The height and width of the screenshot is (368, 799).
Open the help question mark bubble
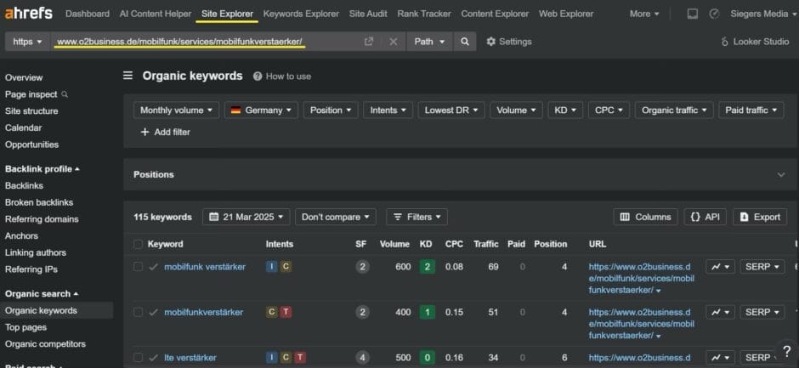tap(786, 351)
